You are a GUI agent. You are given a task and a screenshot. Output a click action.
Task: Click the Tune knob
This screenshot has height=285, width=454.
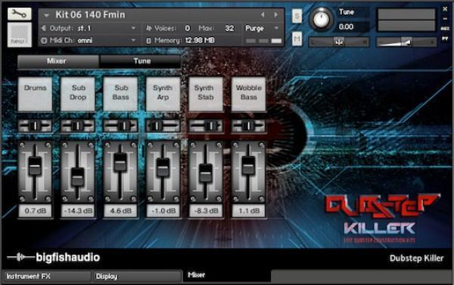point(321,19)
